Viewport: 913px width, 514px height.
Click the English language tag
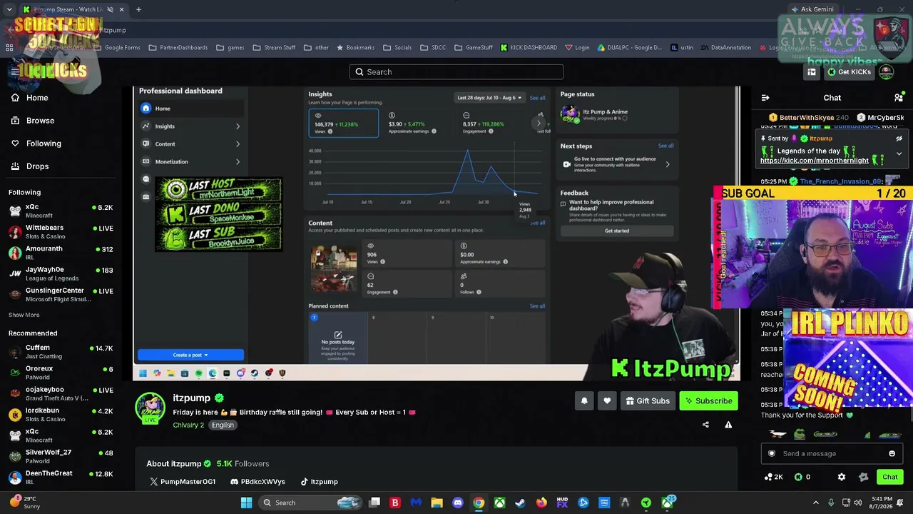coord(223,425)
